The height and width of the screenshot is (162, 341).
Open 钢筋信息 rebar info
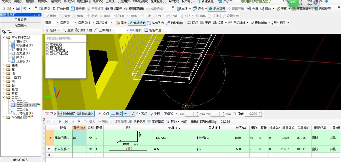[137, 121]
